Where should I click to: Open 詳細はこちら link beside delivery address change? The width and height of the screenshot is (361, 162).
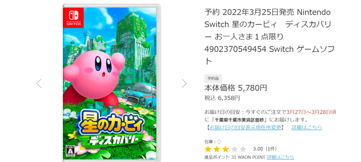[x=307, y=127]
